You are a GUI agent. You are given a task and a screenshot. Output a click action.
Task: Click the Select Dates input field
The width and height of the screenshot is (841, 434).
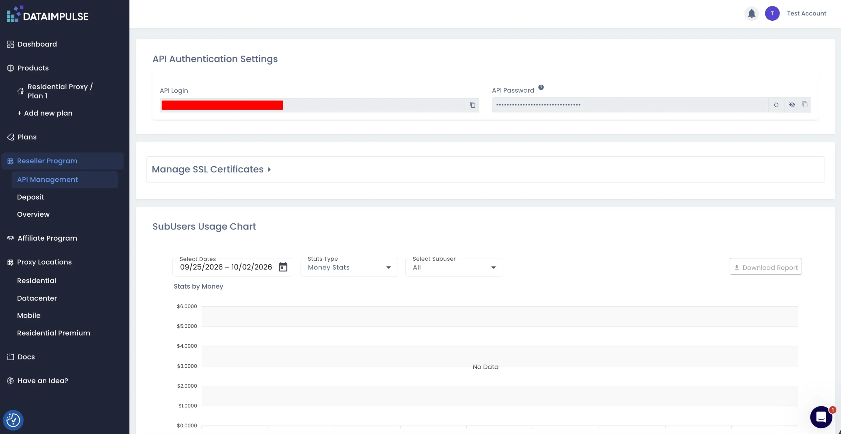tap(232, 267)
